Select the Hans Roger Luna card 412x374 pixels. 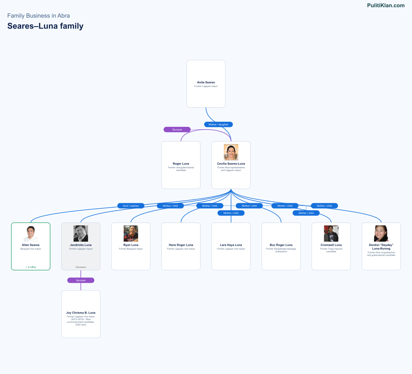click(x=181, y=246)
